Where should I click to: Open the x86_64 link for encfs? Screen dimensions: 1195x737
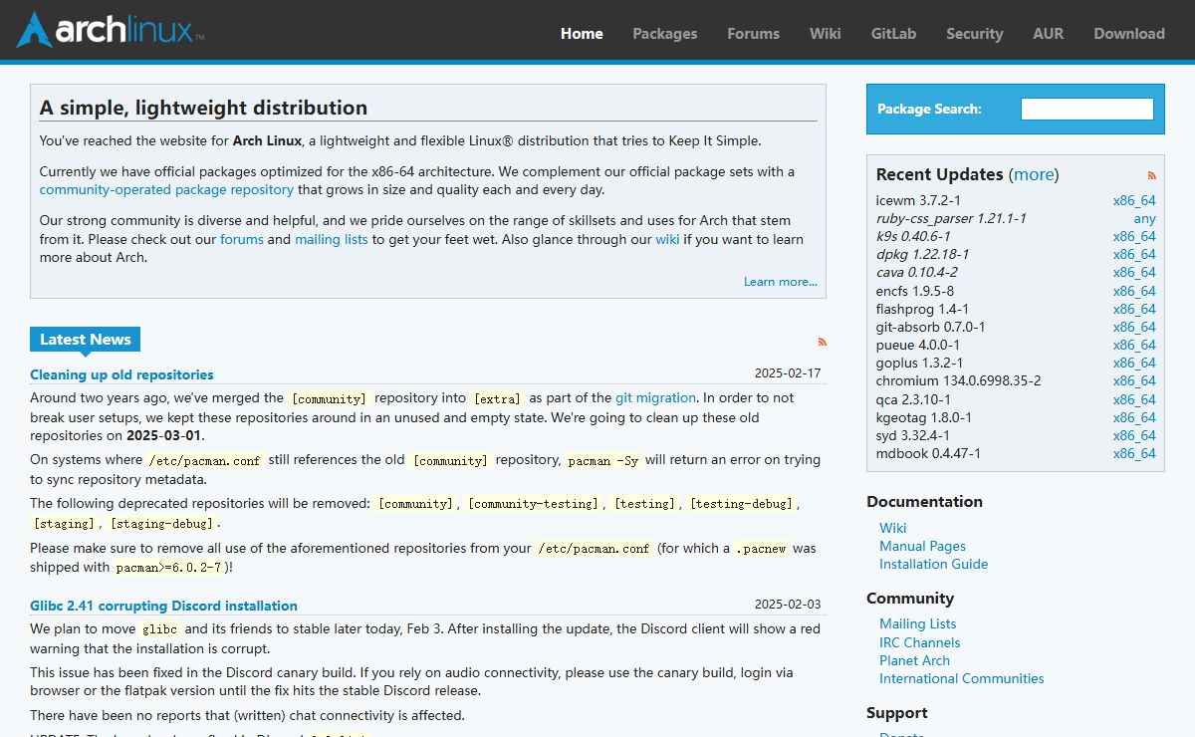pos(1134,291)
